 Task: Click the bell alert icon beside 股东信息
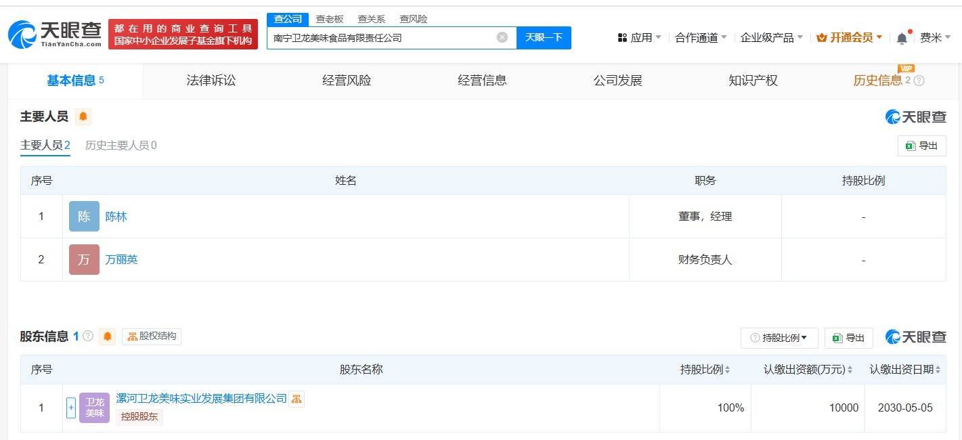(108, 336)
